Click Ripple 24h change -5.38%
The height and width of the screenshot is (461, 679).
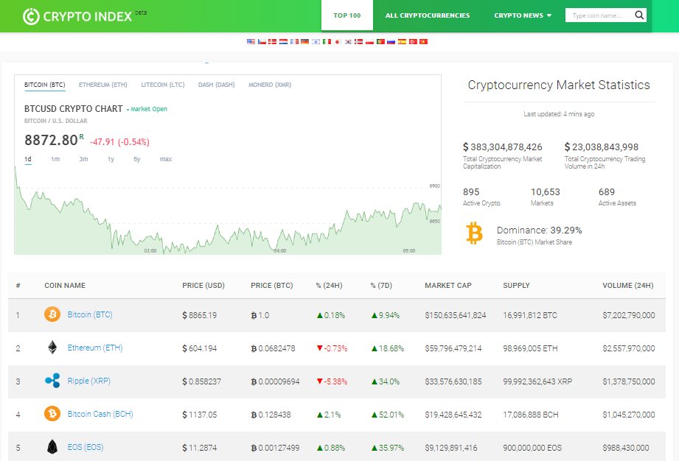332,381
